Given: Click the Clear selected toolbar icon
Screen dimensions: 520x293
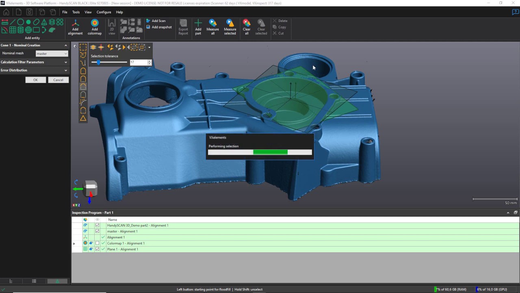Looking at the screenshot, I should point(261,25).
